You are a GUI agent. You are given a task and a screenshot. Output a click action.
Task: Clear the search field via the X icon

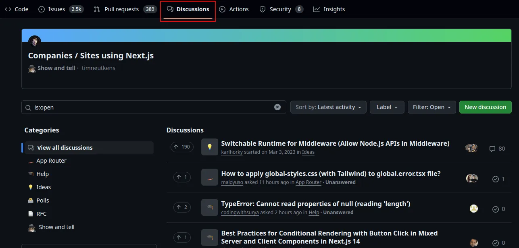[277, 107]
